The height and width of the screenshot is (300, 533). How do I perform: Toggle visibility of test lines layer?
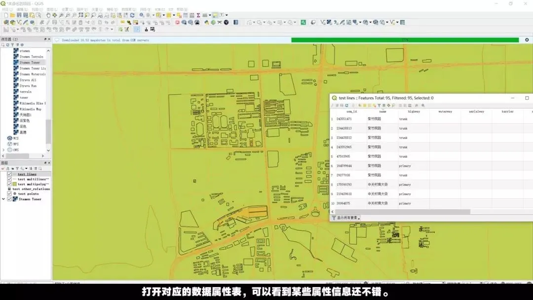(9, 174)
